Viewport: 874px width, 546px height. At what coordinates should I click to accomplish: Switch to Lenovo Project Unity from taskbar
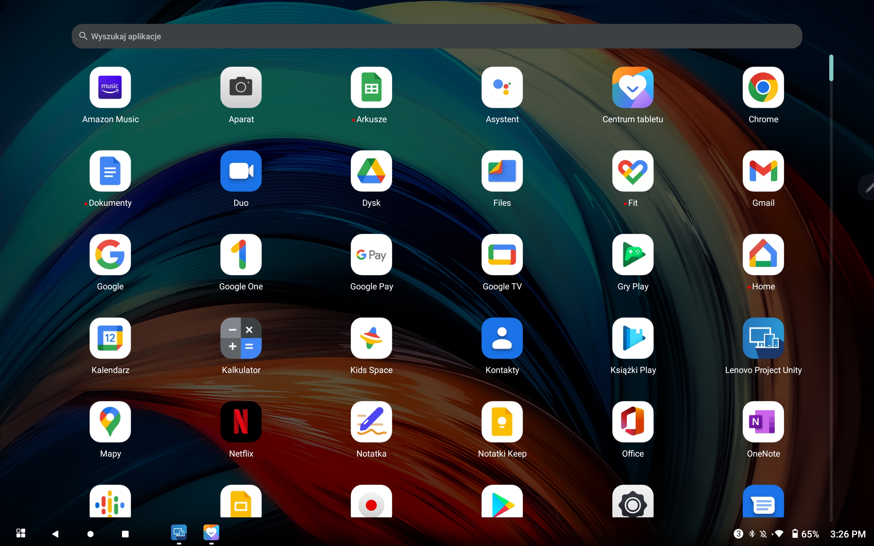tap(179, 532)
